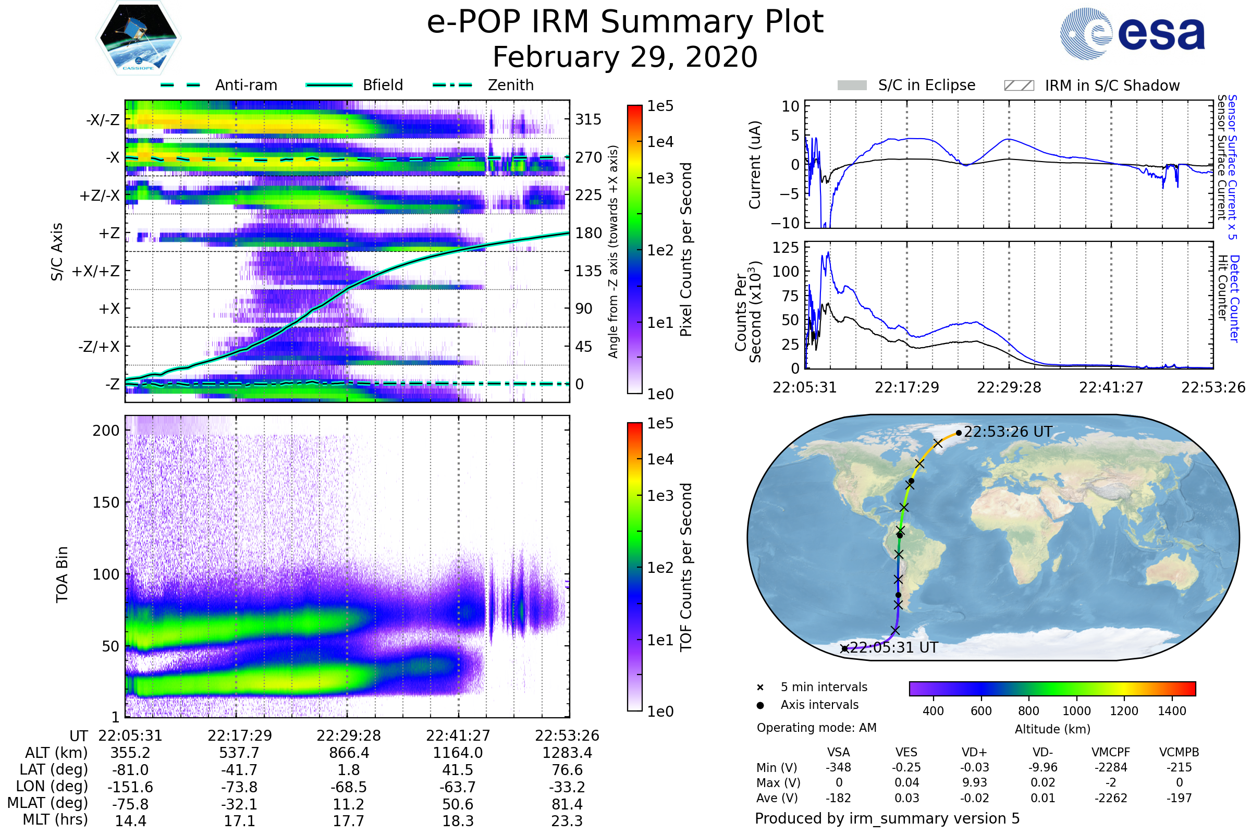Click the Produced by irm_summary version 5 text
This screenshot has height=834, width=1251.
887,818
